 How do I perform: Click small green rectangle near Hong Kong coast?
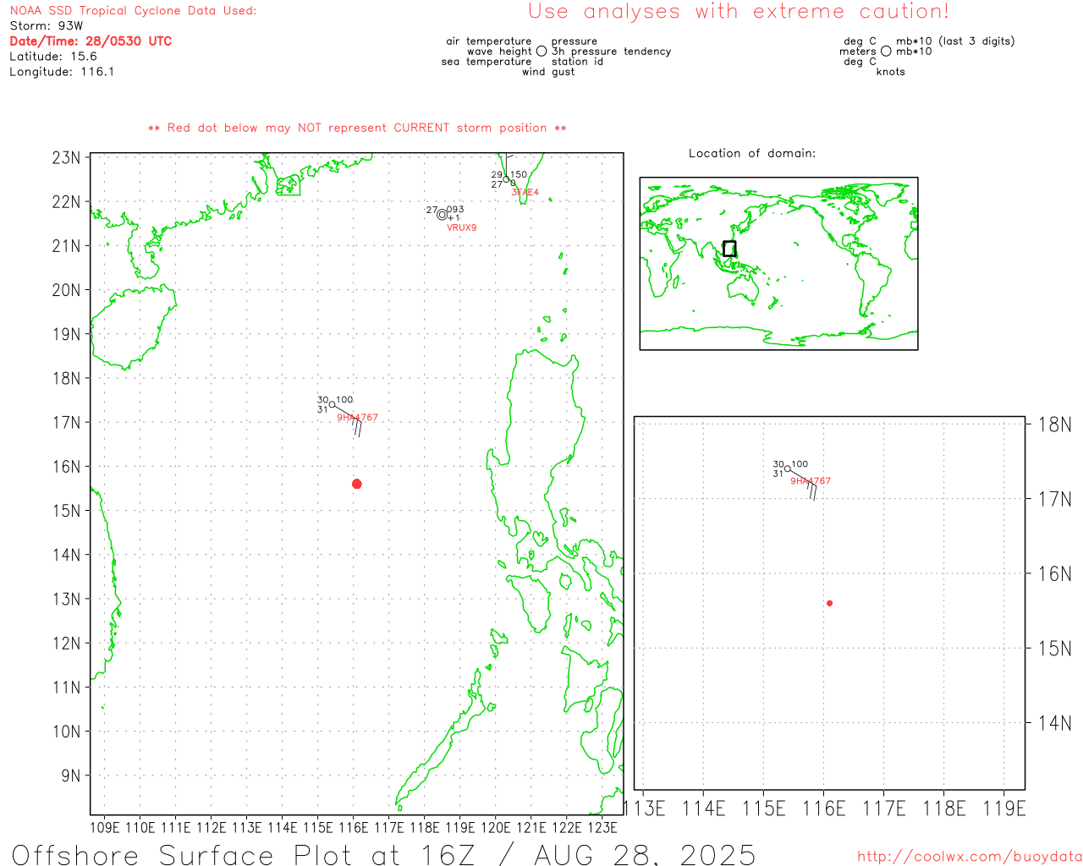click(x=289, y=185)
